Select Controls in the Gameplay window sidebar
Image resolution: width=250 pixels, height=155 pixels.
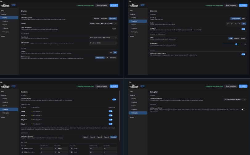tap(138, 109)
